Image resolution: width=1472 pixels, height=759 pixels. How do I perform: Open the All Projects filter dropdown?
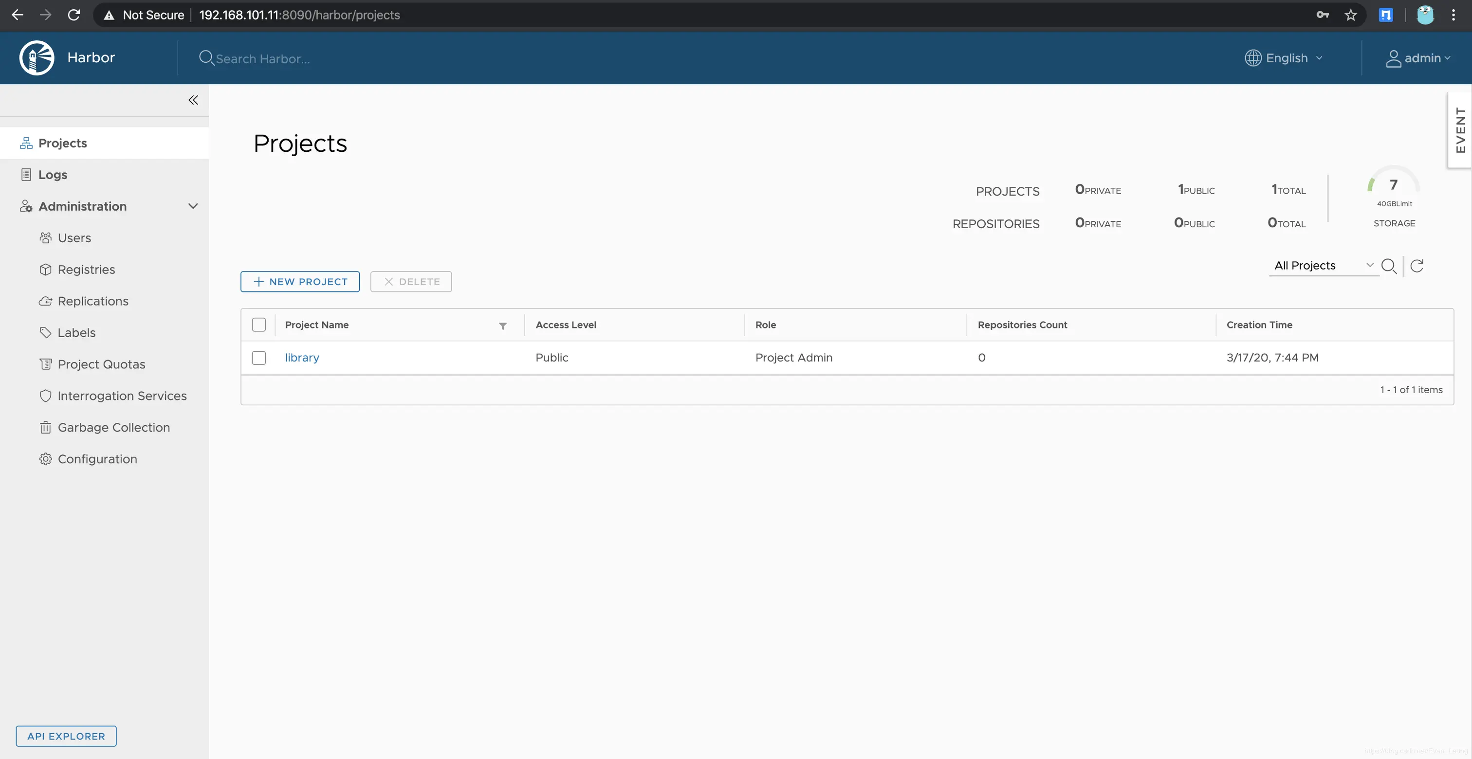tap(1323, 266)
